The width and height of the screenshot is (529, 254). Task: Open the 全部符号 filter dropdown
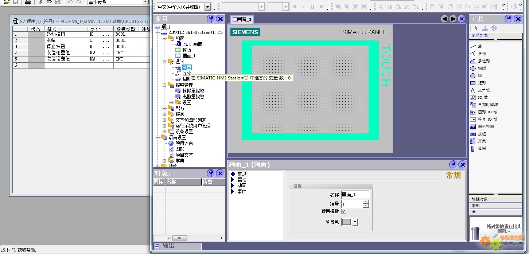point(145,2)
